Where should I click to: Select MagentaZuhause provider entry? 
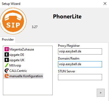tap(19, 49)
